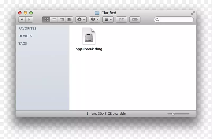The image size is (212, 139).
Task: Go forward with the right arrow button
Action: point(29,20)
